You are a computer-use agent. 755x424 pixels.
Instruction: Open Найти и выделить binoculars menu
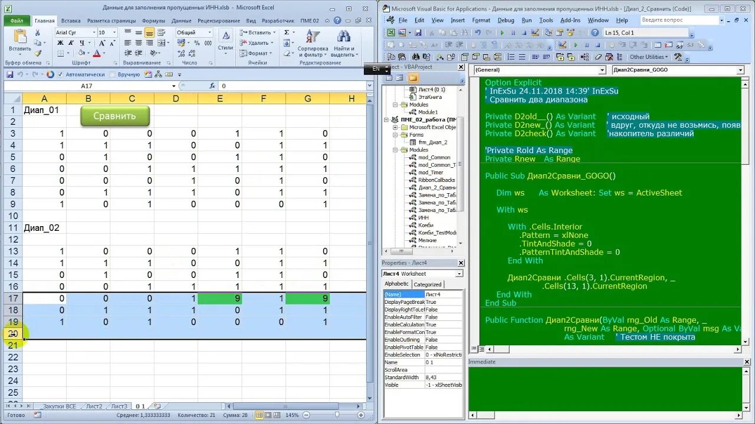tap(344, 42)
